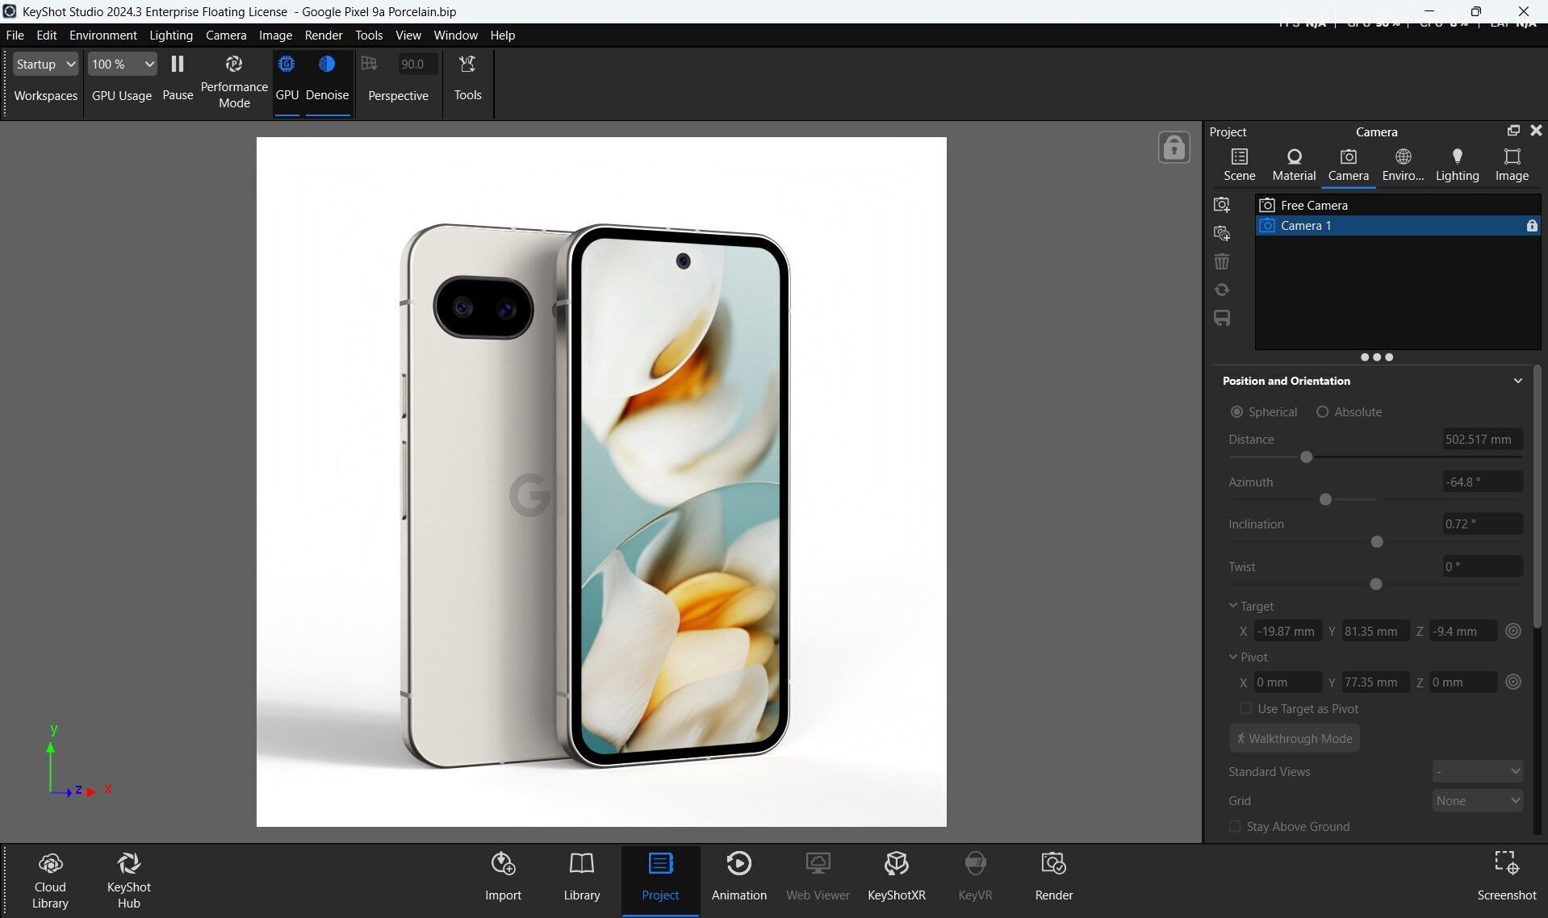This screenshot has height=918, width=1548.
Task: Open the GPU Usage percentage dropdown
Action: click(122, 64)
